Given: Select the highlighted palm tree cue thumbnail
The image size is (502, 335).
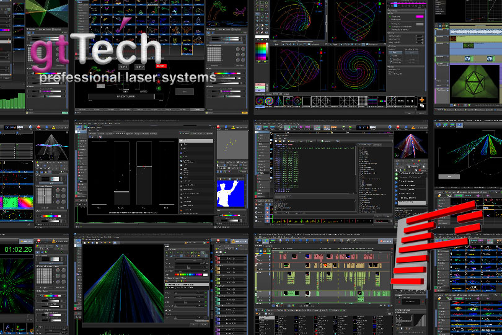Looking at the screenshot, I should coord(187,50).
